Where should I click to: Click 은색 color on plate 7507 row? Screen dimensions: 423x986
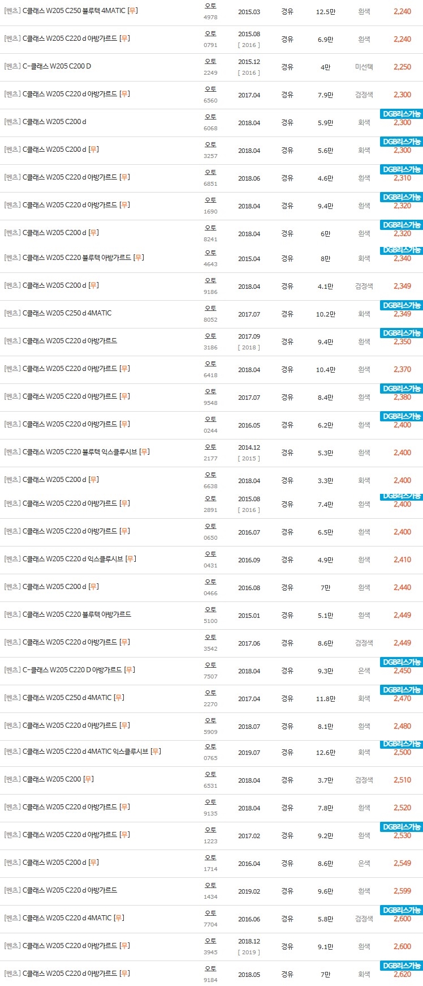point(364,671)
